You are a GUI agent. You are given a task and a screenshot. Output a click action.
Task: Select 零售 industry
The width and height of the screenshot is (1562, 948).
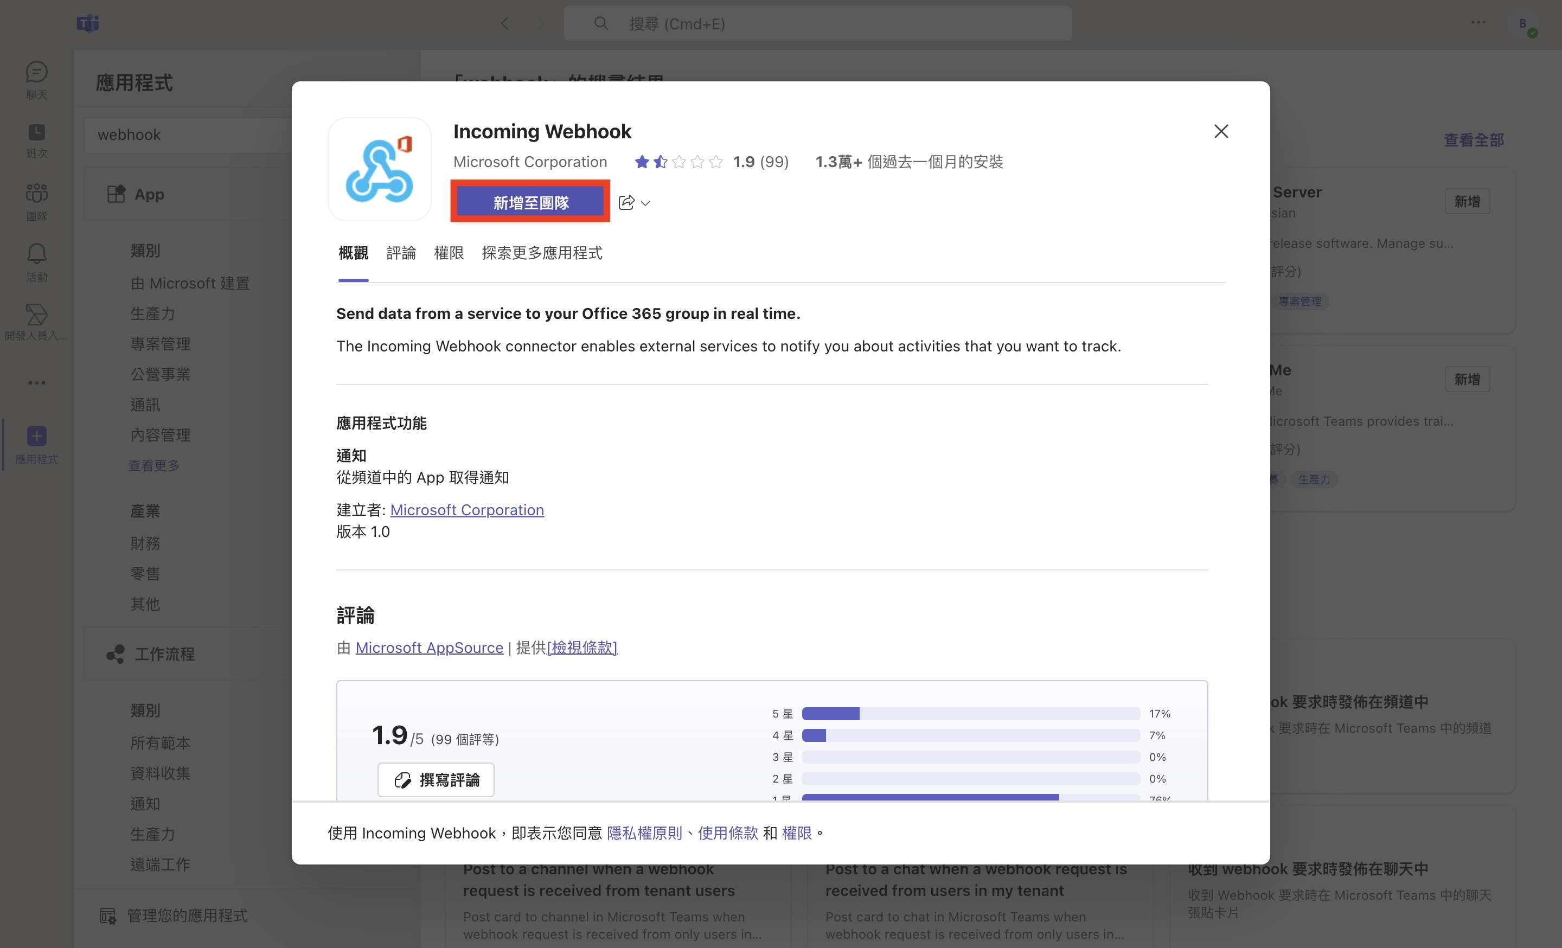pos(145,574)
